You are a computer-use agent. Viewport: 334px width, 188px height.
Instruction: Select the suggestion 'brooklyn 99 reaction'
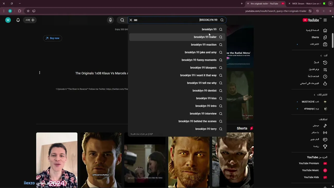(x=177, y=45)
